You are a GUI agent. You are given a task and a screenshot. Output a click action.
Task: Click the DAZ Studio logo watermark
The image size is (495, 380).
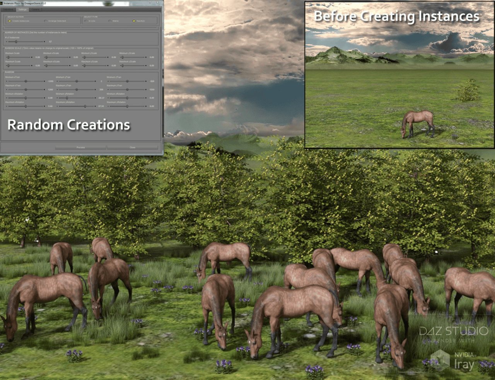point(453,331)
